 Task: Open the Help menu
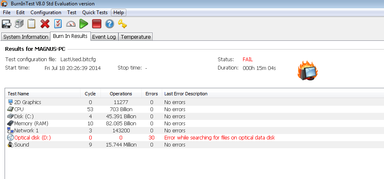119,12
